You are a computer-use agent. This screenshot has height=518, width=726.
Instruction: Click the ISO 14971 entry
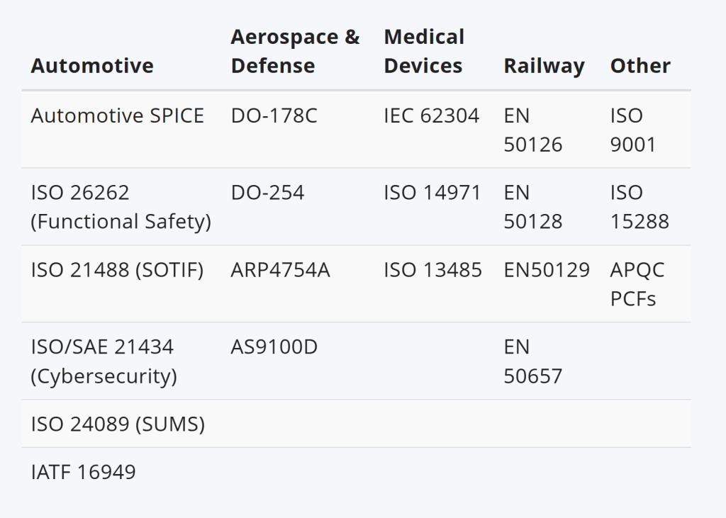tap(432, 193)
